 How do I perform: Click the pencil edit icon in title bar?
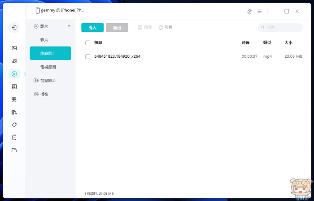point(250,11)
